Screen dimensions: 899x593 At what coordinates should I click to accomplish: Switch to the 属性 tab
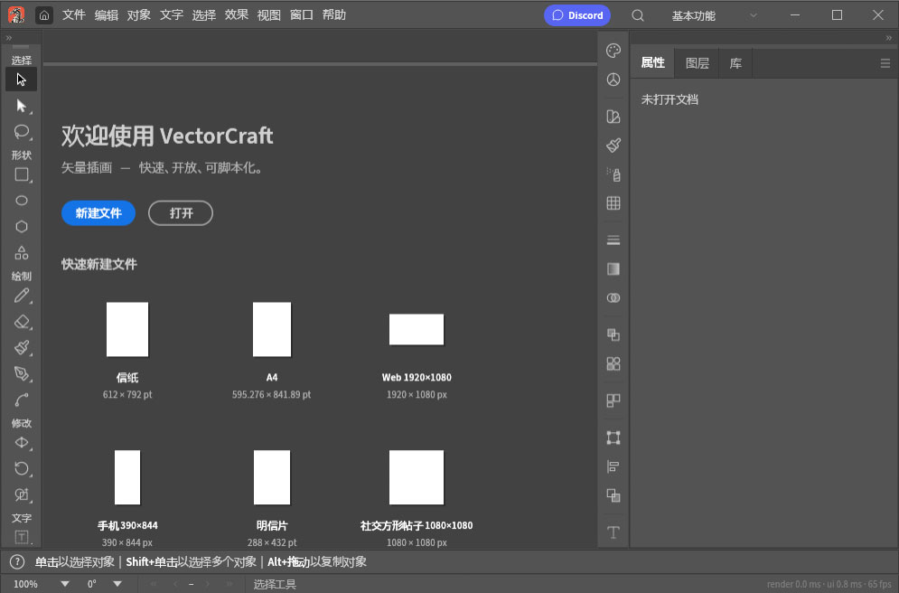coord(653,63)
